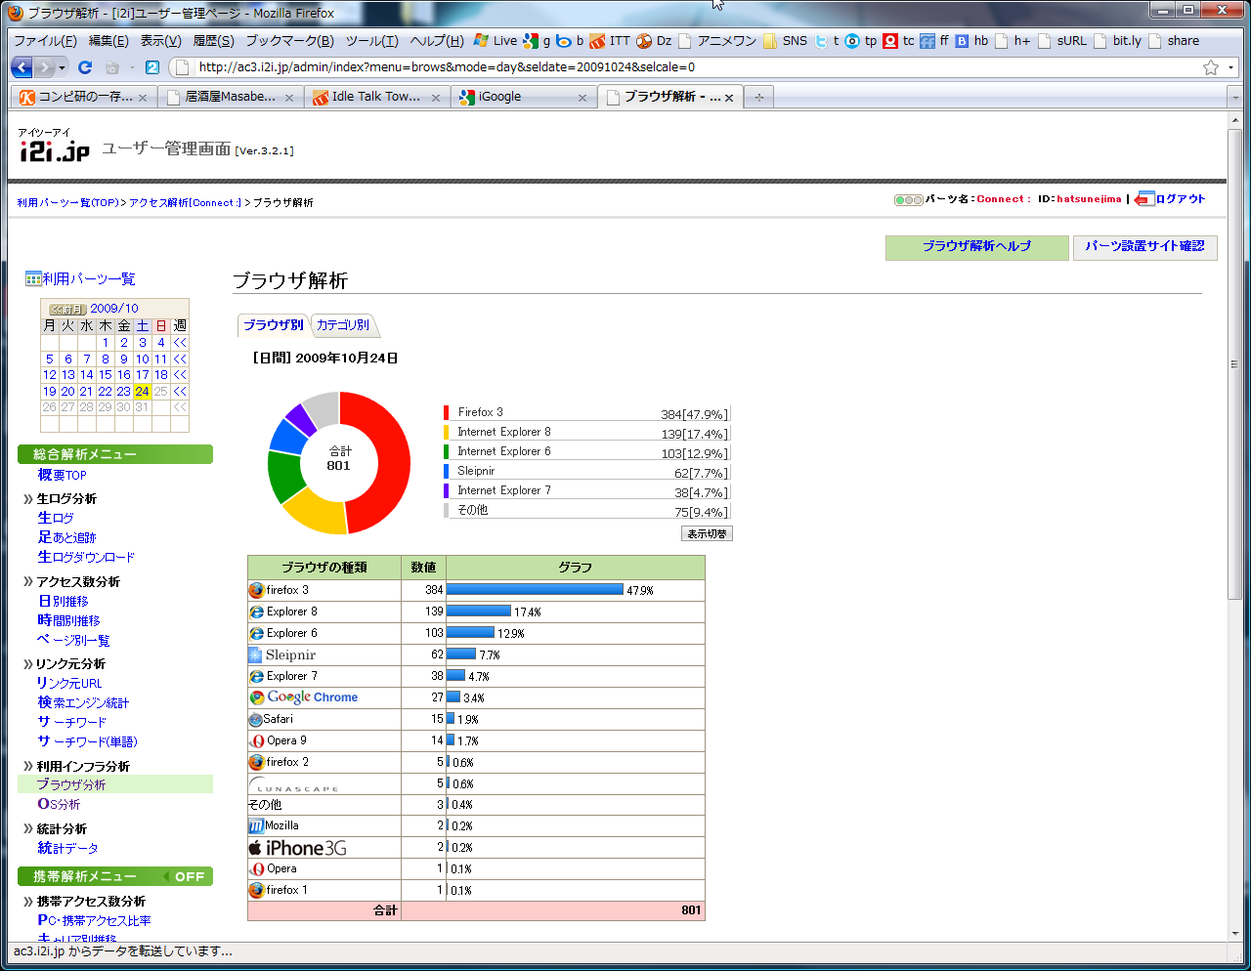Image resolution: width=1251 pixels, height=971 pixels.
Task: Open 概要TOP link in sidebar
Action: pyautogui.click(x=62, y=475)
